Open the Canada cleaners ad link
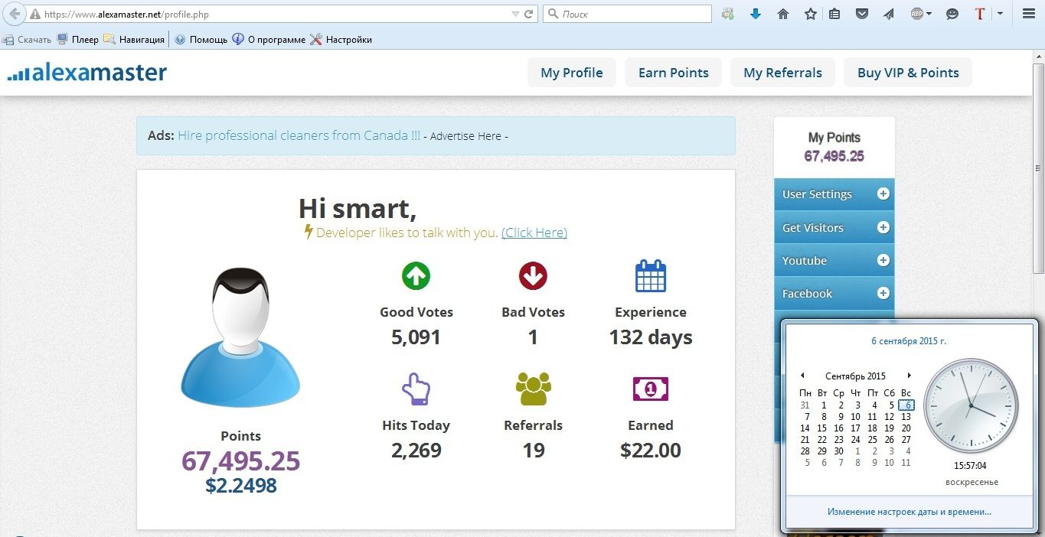1045x537 pixels. 299,135
